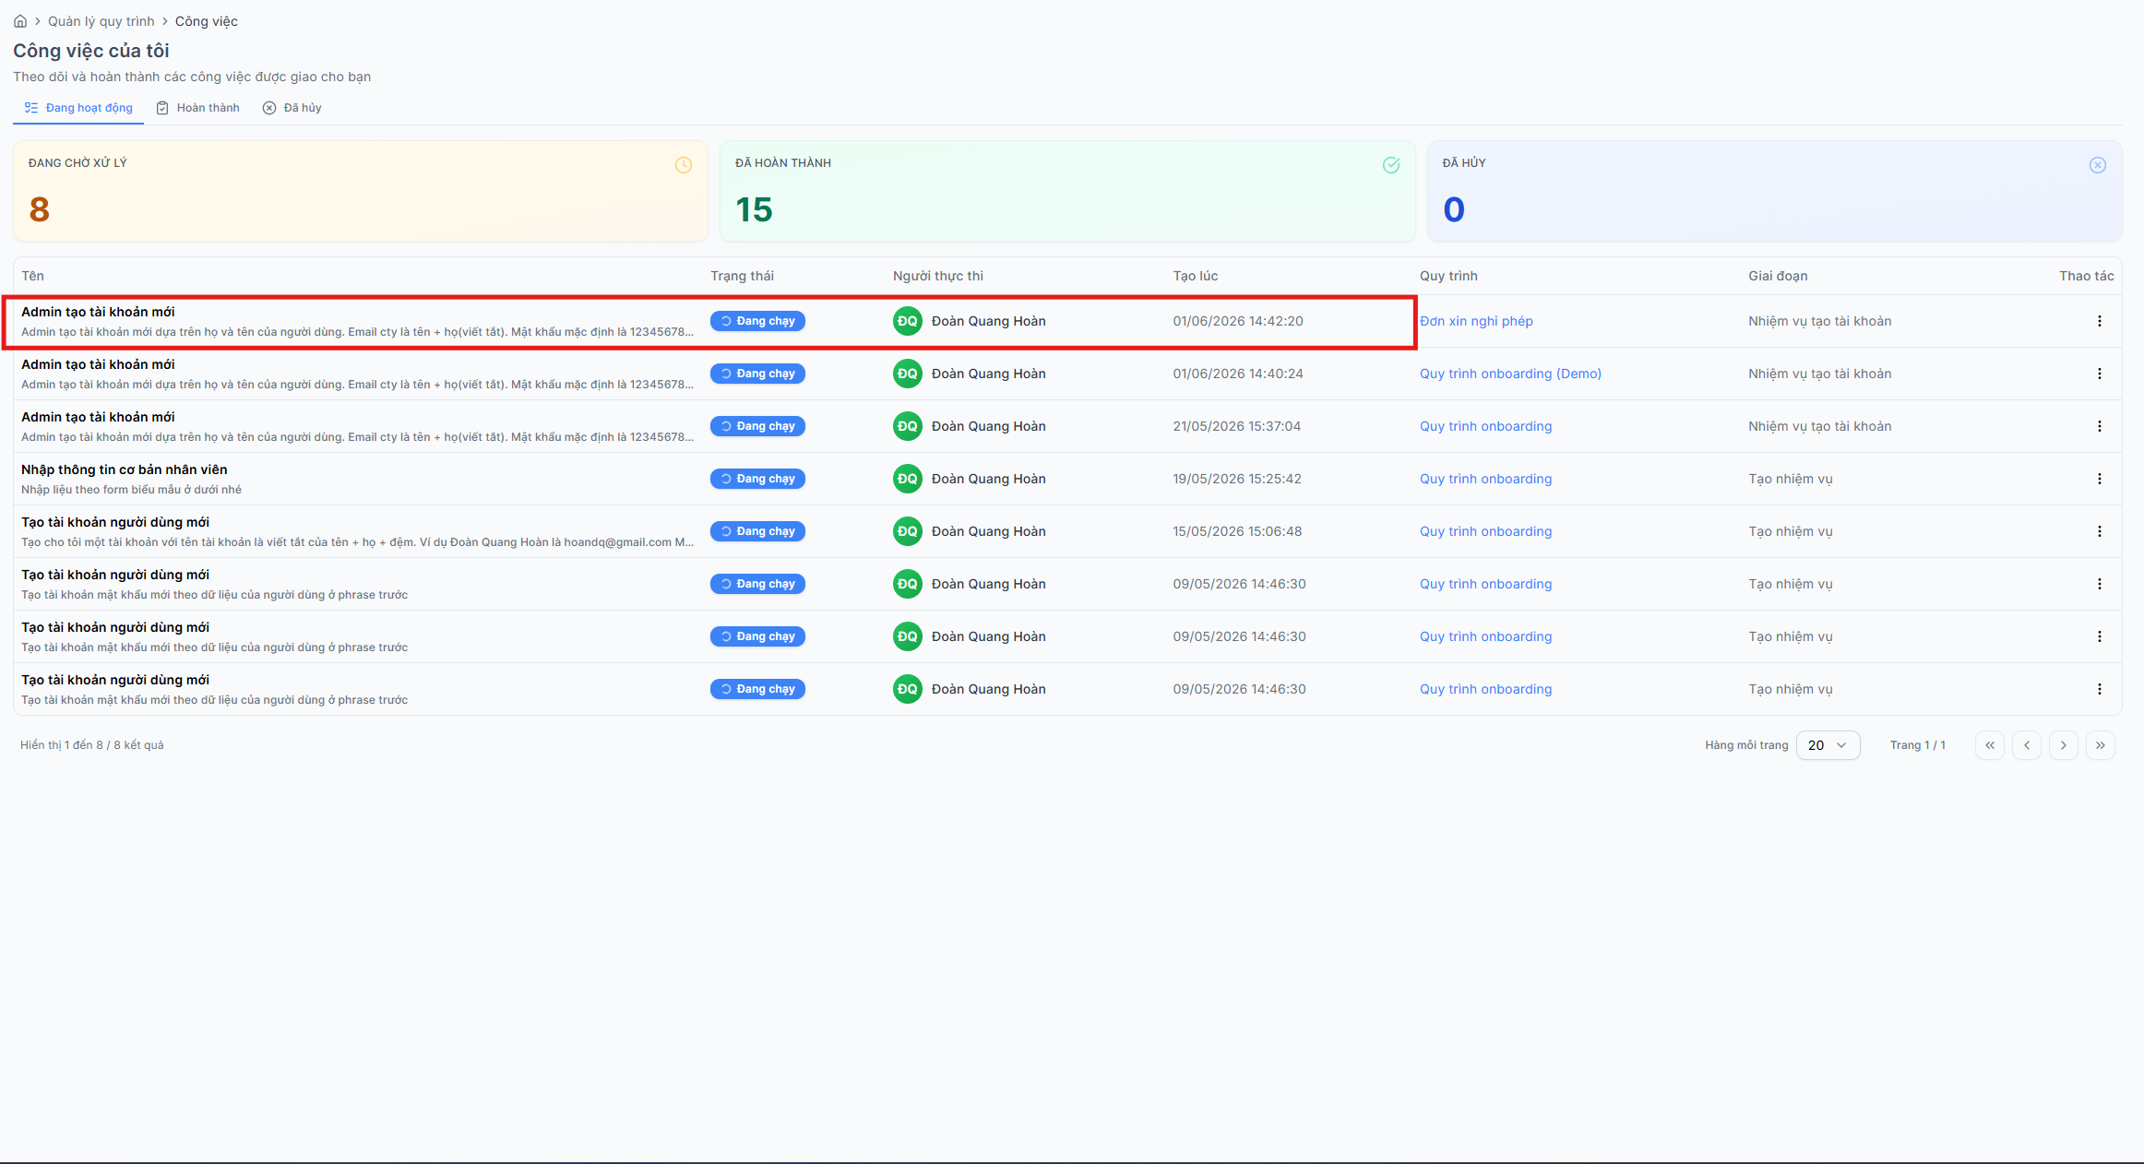The height and width of the screenshot is (1164, 2144).
Task: Click Đang chạy status badge for 14:40:24 task
Action: pos(757,374)
